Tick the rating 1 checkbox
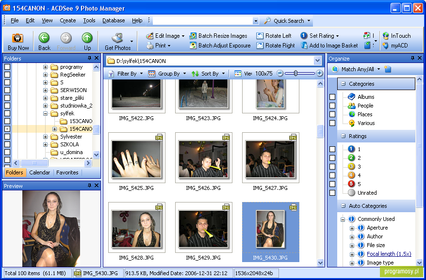Viewport: 426px width, 280px height. pos(332,149)
